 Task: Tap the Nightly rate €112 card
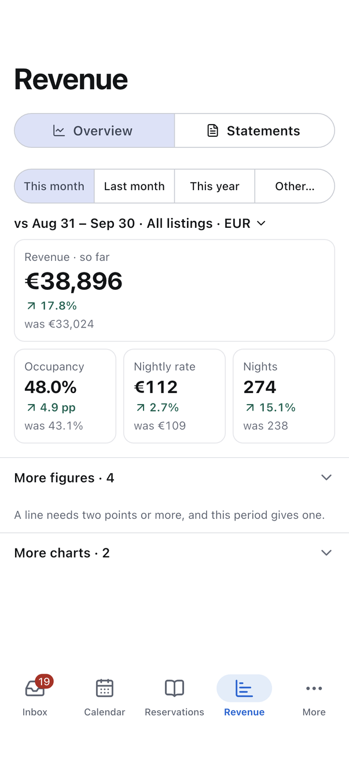tap(174, 396)
